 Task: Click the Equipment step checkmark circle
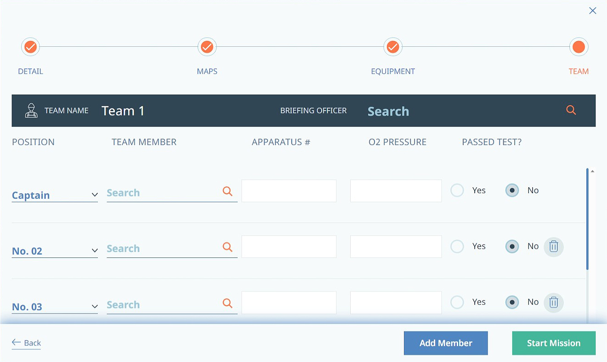[392, 47]
